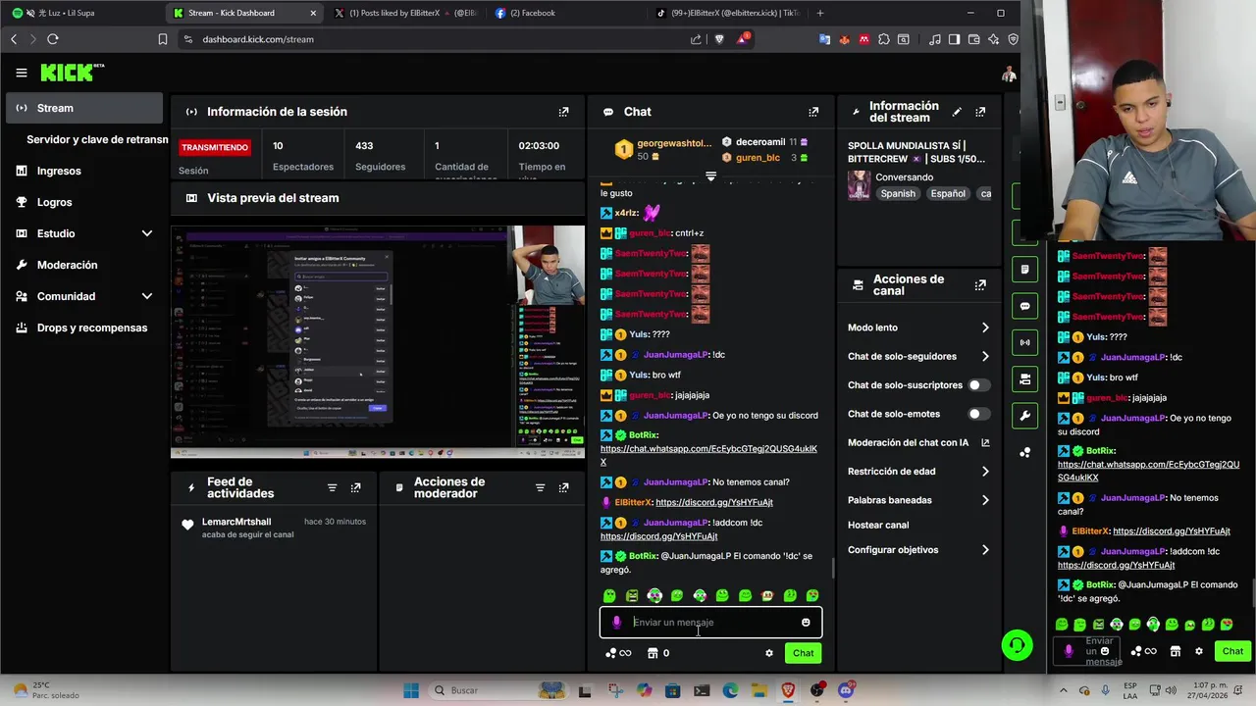This screenshot has width=1256, height=706.
Task: Open ElBitterX's discord.gg link
Action: coord(714,502)
